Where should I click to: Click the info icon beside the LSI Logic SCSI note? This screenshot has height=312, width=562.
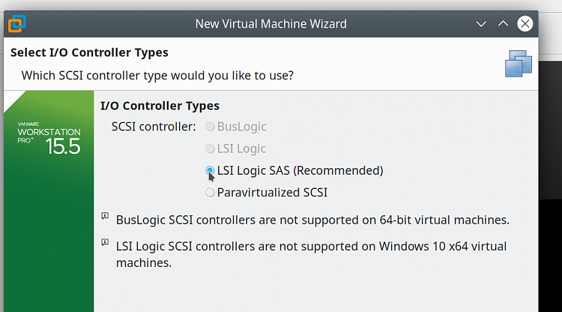coord(105,242)
